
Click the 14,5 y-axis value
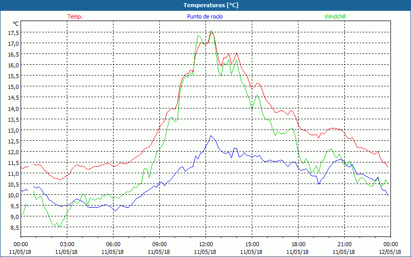pyautogui.click(x=14, y=98)
